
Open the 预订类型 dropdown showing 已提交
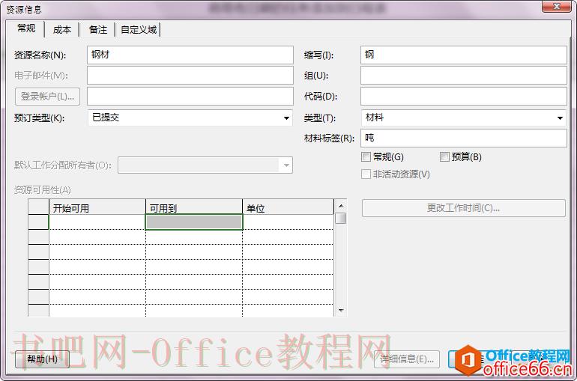pyautogui.click(x=190, y=118)
